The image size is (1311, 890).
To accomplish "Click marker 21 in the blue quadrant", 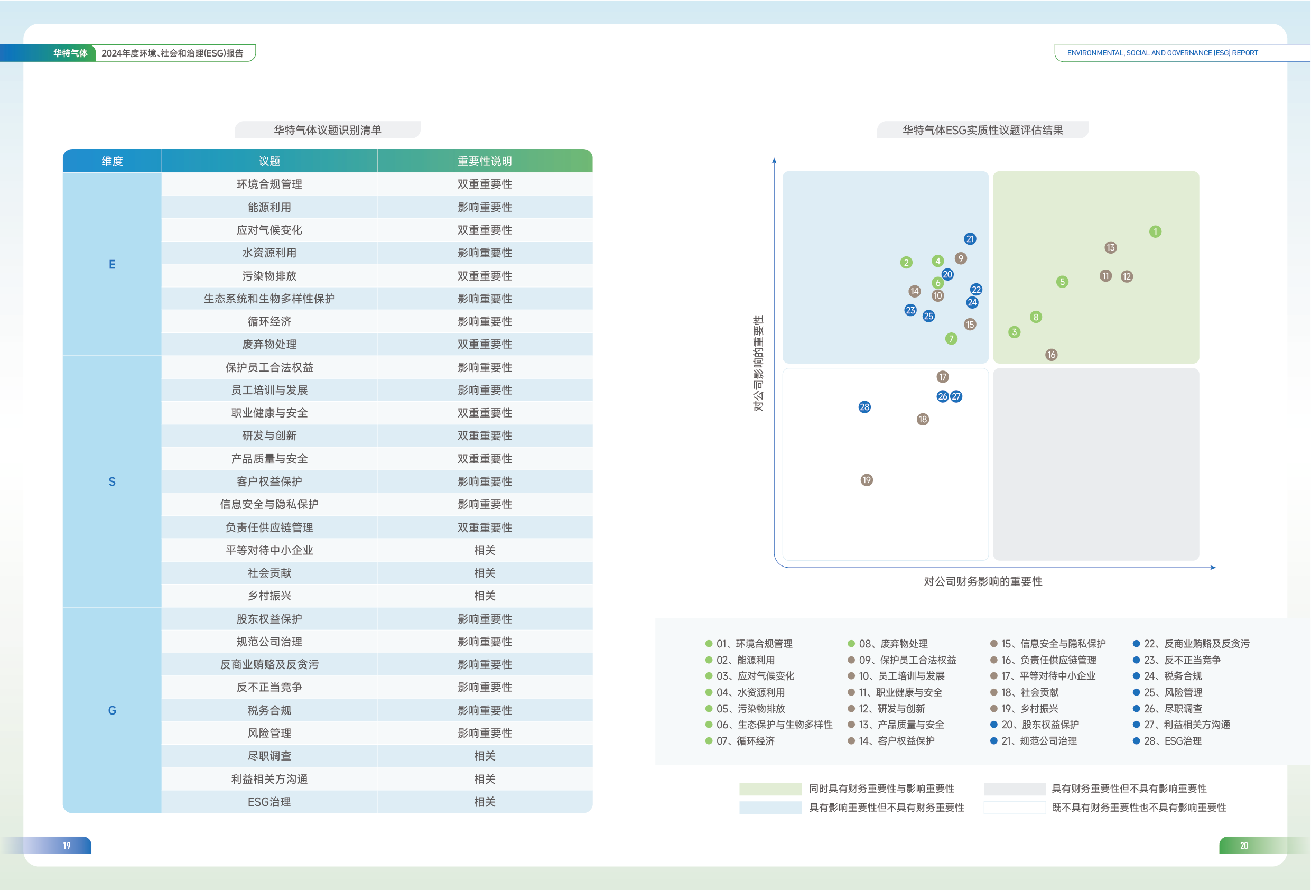I will coord(970,239).
